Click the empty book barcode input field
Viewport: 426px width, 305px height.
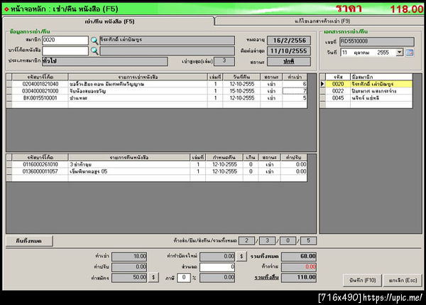pyautogui.click(x=65, y=51)
